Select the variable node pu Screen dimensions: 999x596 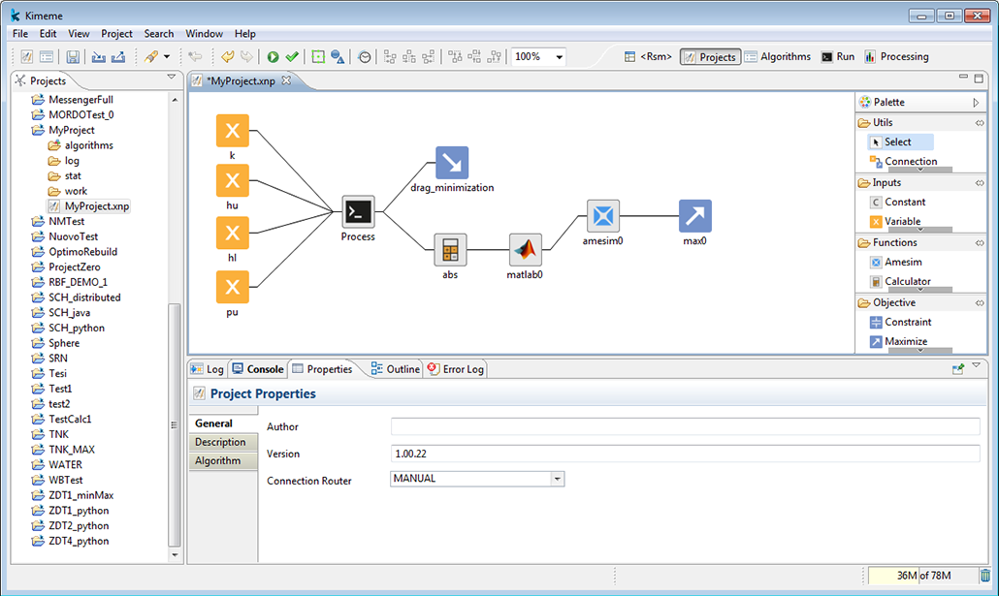pos(233,287)
